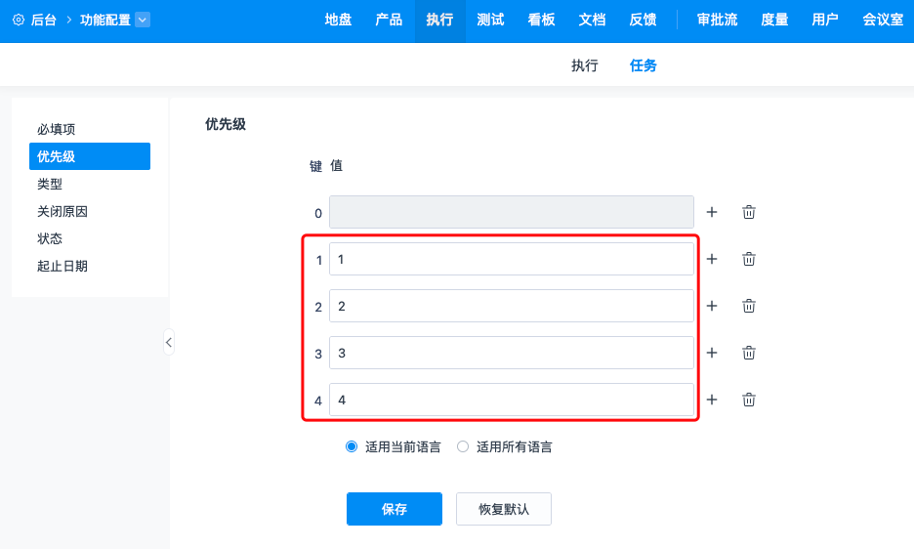Image resolution: width=914 pixels, height=549 pixels.
Task: Open the 功能配置 dropdown arrow
Action: [x=143, y=20]
